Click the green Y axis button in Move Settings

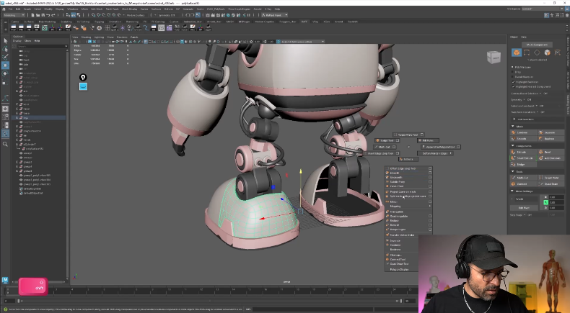(545, 202)
